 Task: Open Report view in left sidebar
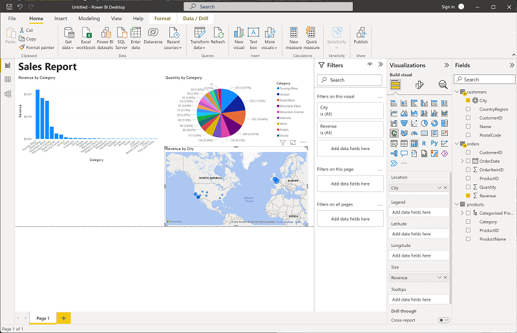pyautogui.click(x=8, y=65)
